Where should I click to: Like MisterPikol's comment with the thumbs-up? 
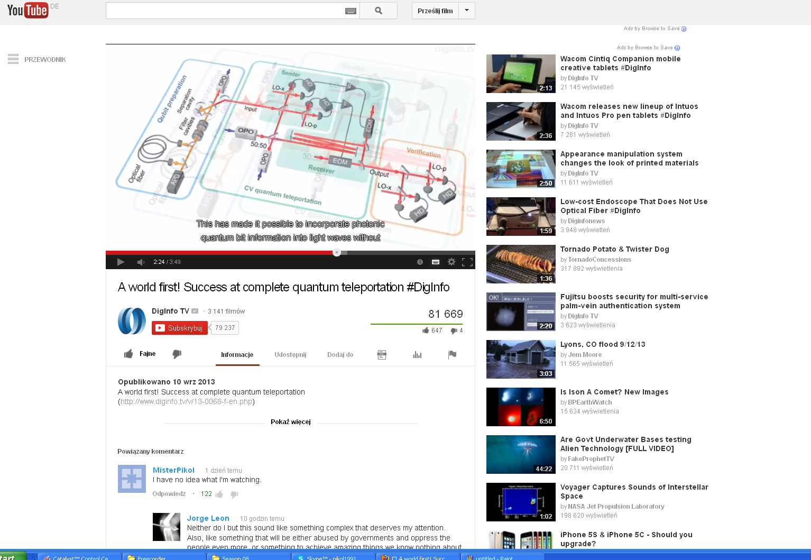click(x=219, y=494)
